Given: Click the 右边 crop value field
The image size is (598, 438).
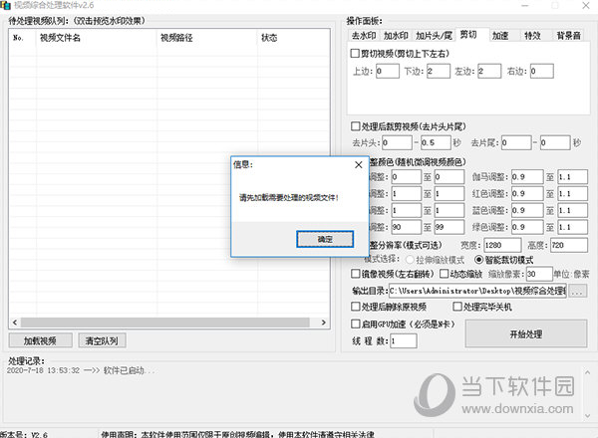Looking at the screenshot, I should pyautogui.click(x=541, y=71).
